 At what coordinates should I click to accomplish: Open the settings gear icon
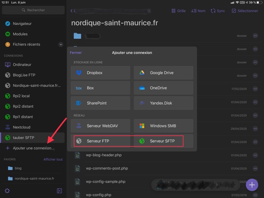tap(7, 191)
